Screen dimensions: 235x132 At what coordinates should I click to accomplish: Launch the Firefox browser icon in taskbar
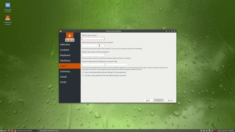coord(12,131)
